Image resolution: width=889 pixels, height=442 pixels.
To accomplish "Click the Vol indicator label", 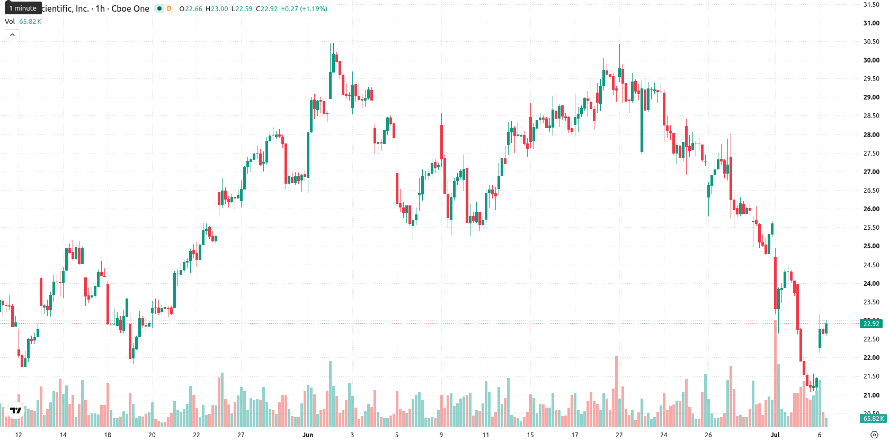I will tap(10, 22).
